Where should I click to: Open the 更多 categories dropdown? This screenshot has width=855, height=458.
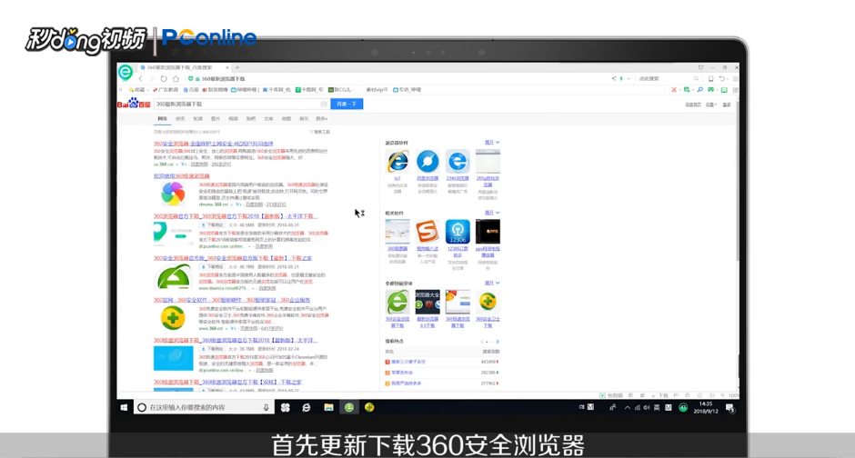(x=321, y=119)
